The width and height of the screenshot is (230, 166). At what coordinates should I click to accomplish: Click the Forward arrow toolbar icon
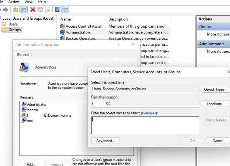pyautogui.click(x=6, y=10)
